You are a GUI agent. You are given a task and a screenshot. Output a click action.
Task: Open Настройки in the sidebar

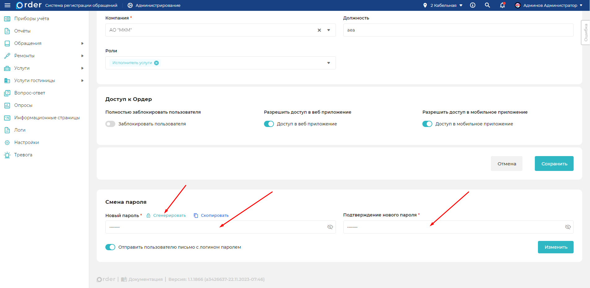[x=27, y=142]
